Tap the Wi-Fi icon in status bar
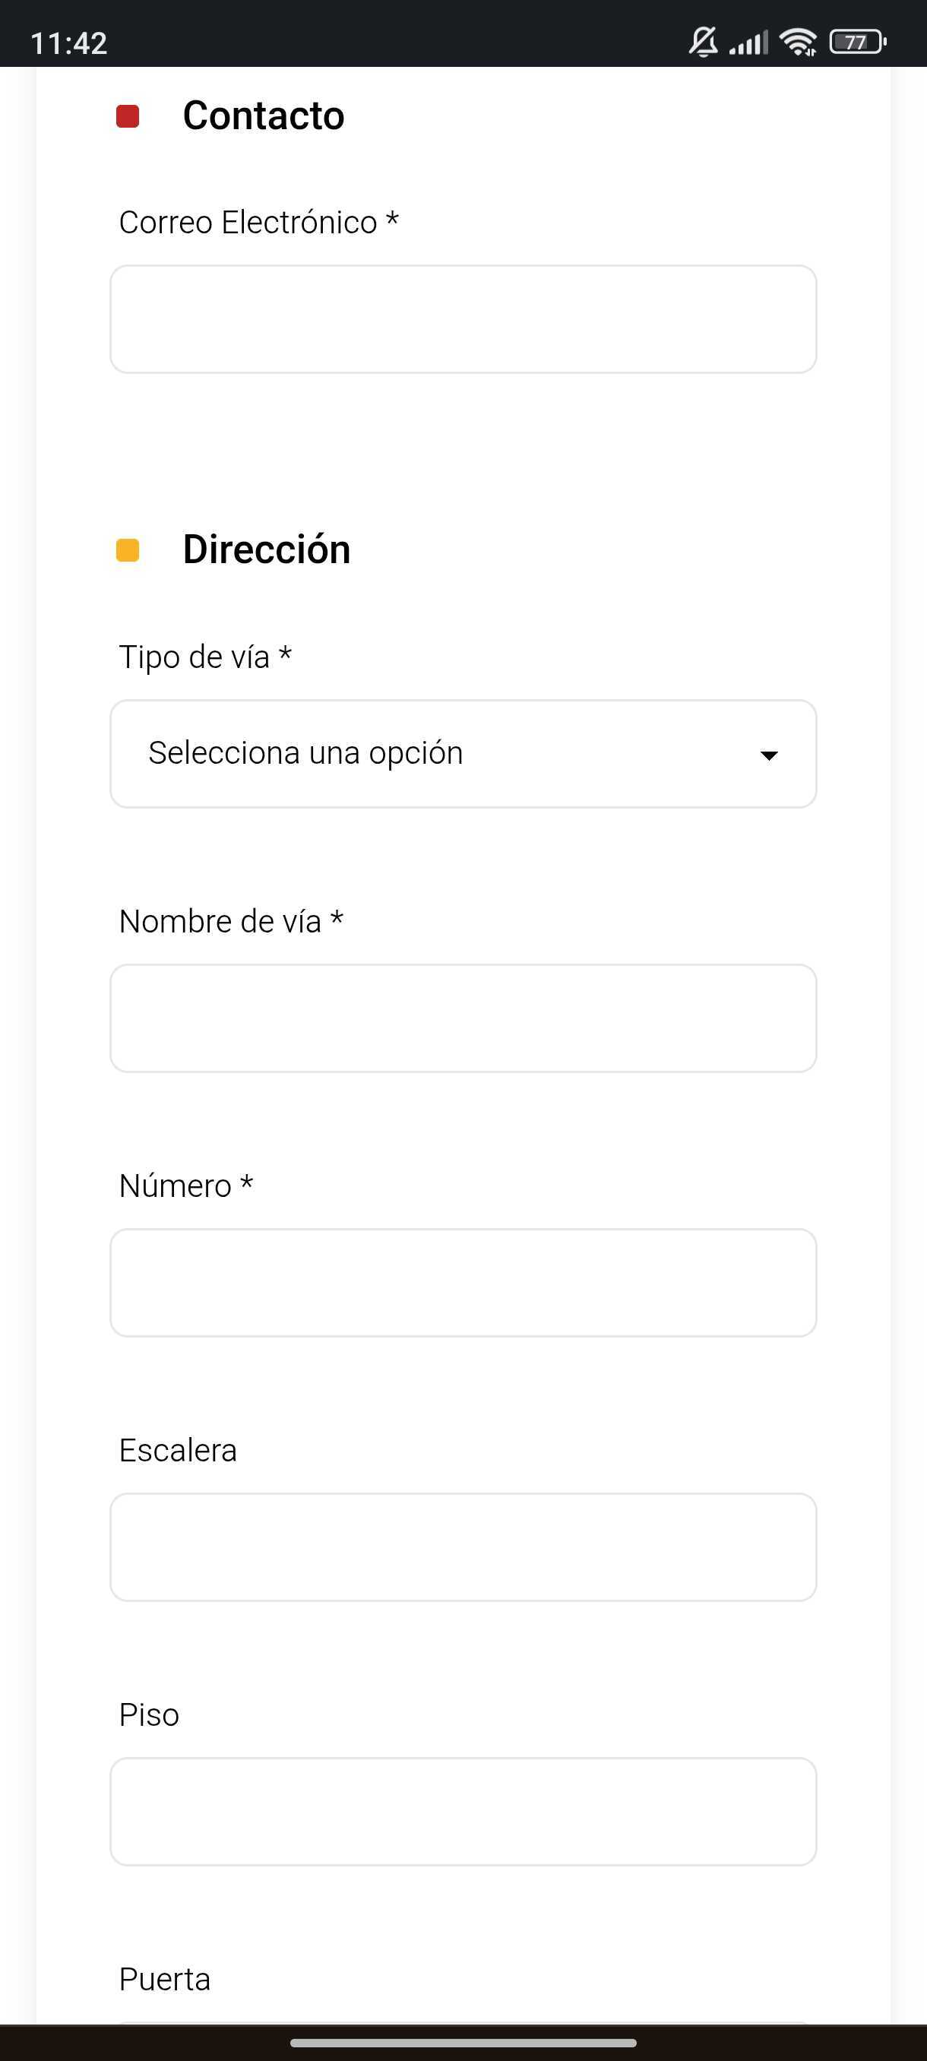Viewport: 927px width, 2061px height. tap(799, 42)
